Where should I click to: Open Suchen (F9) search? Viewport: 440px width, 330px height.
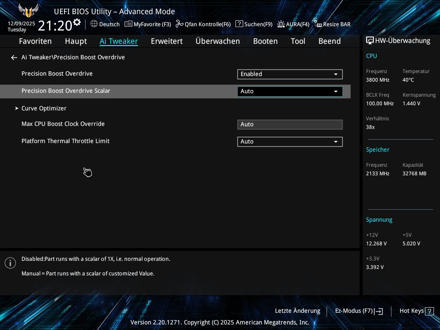coord(254,24)
